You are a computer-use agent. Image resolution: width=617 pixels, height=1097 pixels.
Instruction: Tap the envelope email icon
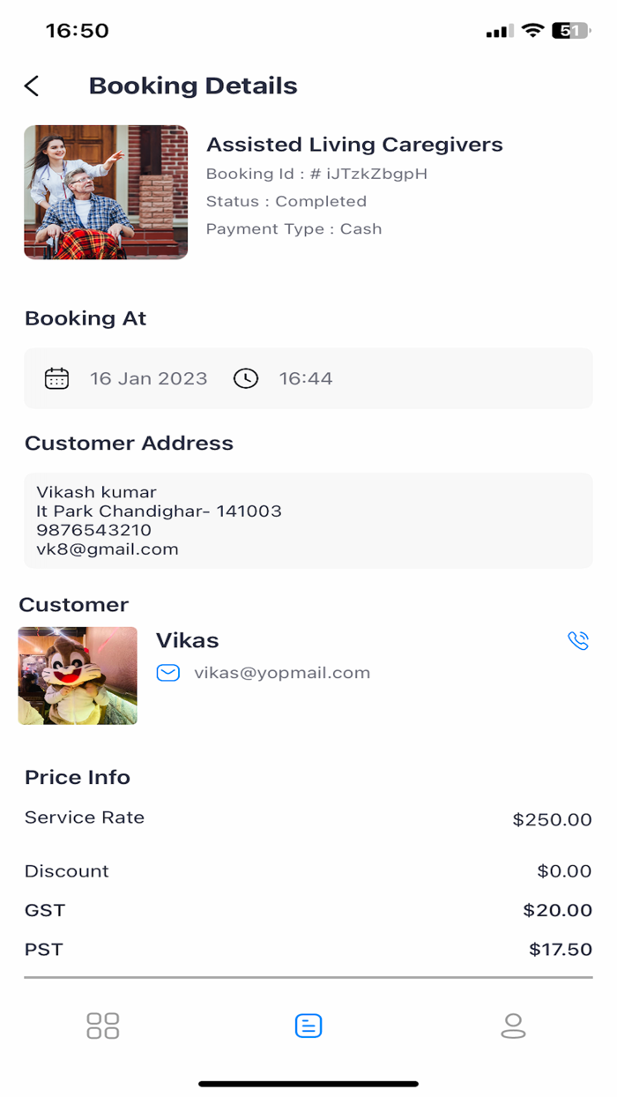(167, 673)
